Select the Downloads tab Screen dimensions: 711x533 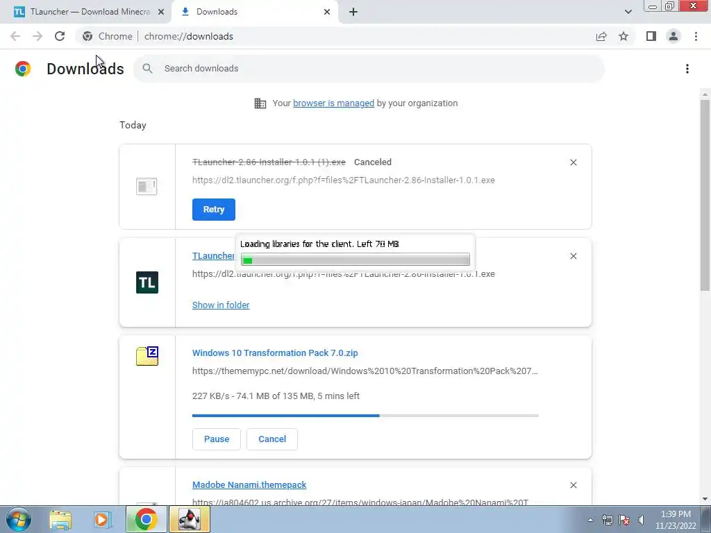coord(255,12)
